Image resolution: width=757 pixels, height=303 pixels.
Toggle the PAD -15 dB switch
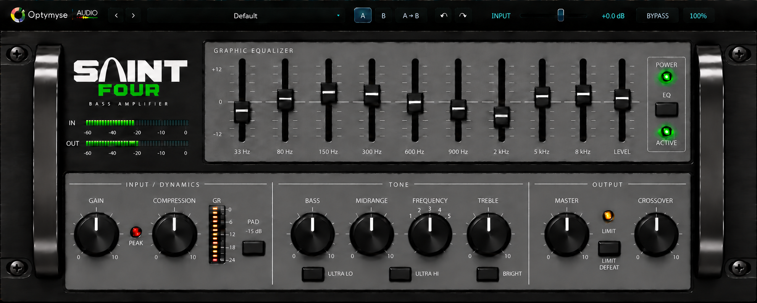click(253, 248)
